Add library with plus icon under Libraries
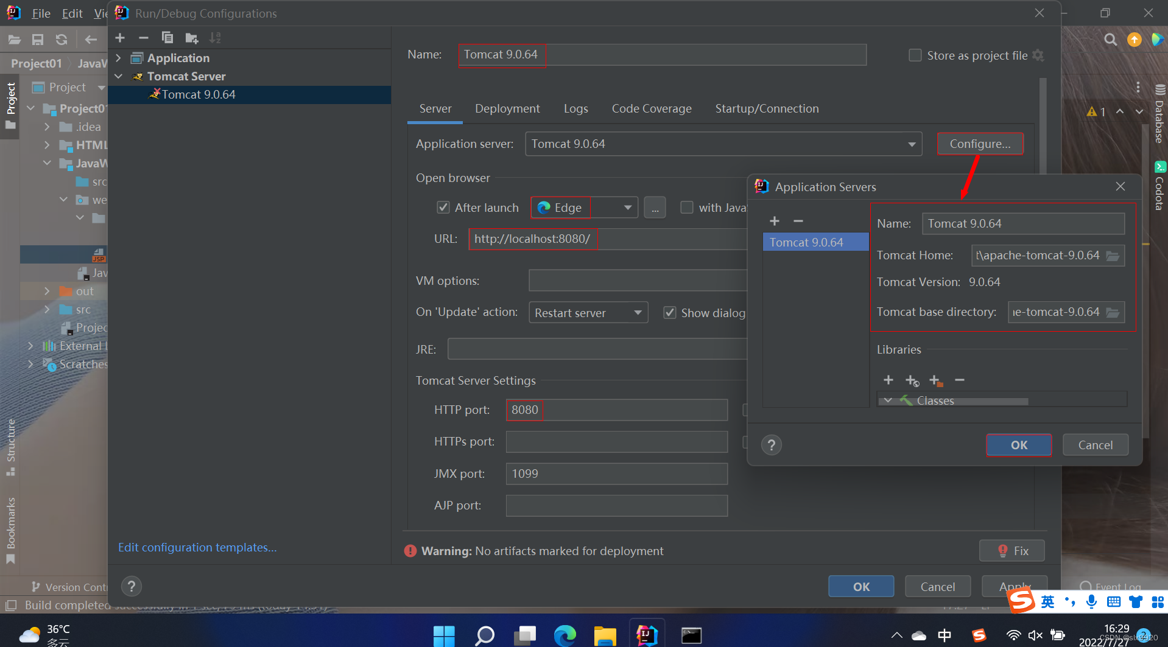The width and height of the screenshot is (1168, 647). (x=888, y=380)
